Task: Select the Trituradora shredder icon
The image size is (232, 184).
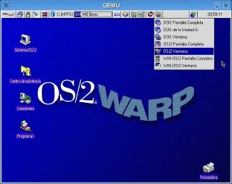Action: pyautogui.click(x=209, y=168)
